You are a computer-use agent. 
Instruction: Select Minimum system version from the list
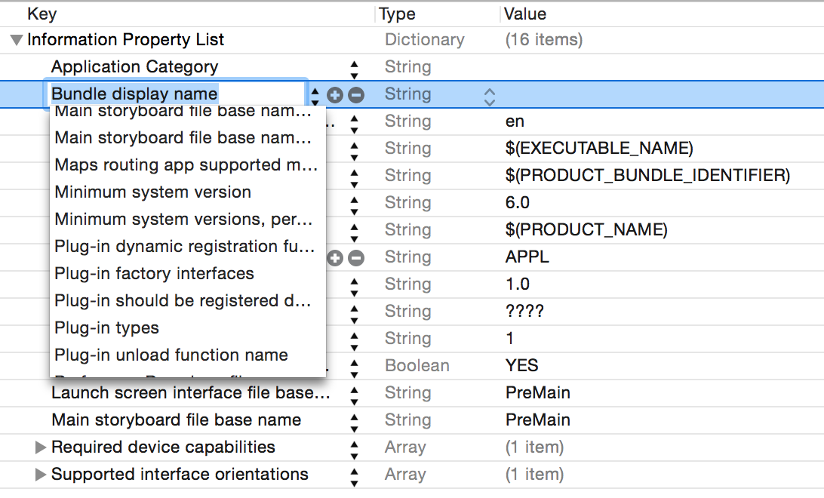[152, 192]
